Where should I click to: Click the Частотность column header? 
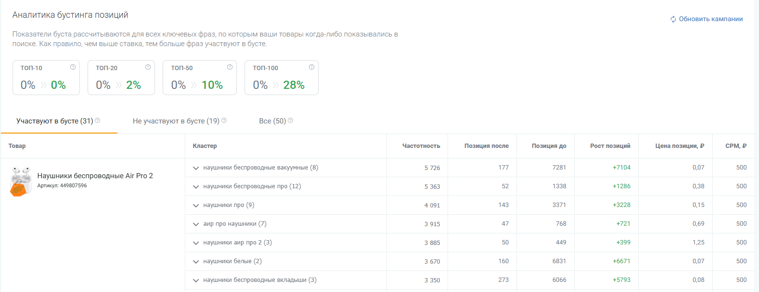coord(421,146)
